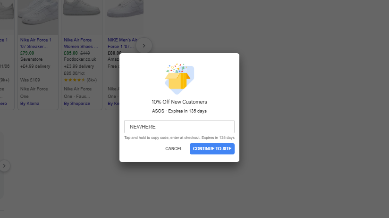This screenshot has width=389, height=218.
Task: Advance product carousel with right chevron
Action: pyautogui.click(x=144, y=46)
